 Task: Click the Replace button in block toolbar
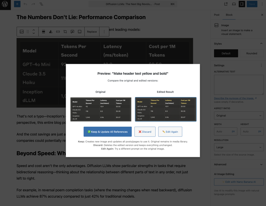click(92, 32)
